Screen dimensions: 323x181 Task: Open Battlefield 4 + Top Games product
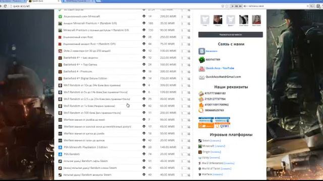tap(80, 65)
